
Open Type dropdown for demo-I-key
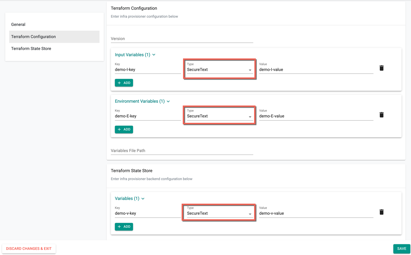point(219,69)
